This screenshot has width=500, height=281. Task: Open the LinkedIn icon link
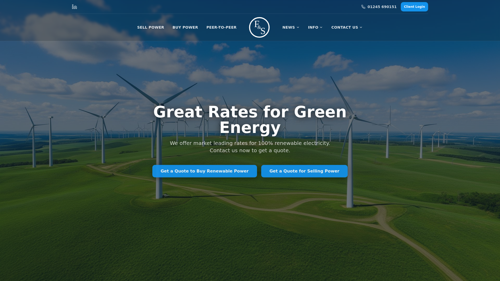tap(74, 7)
